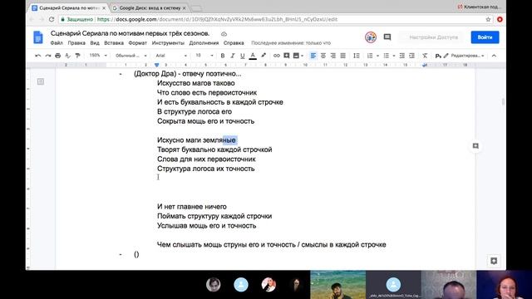The image size is (532, 299).
Task: Open the Вставка menu
Action: [114, 43]
